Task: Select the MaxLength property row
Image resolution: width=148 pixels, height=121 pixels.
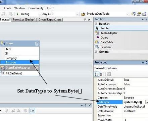Action: pyautogui.click(x=122, y=120)
